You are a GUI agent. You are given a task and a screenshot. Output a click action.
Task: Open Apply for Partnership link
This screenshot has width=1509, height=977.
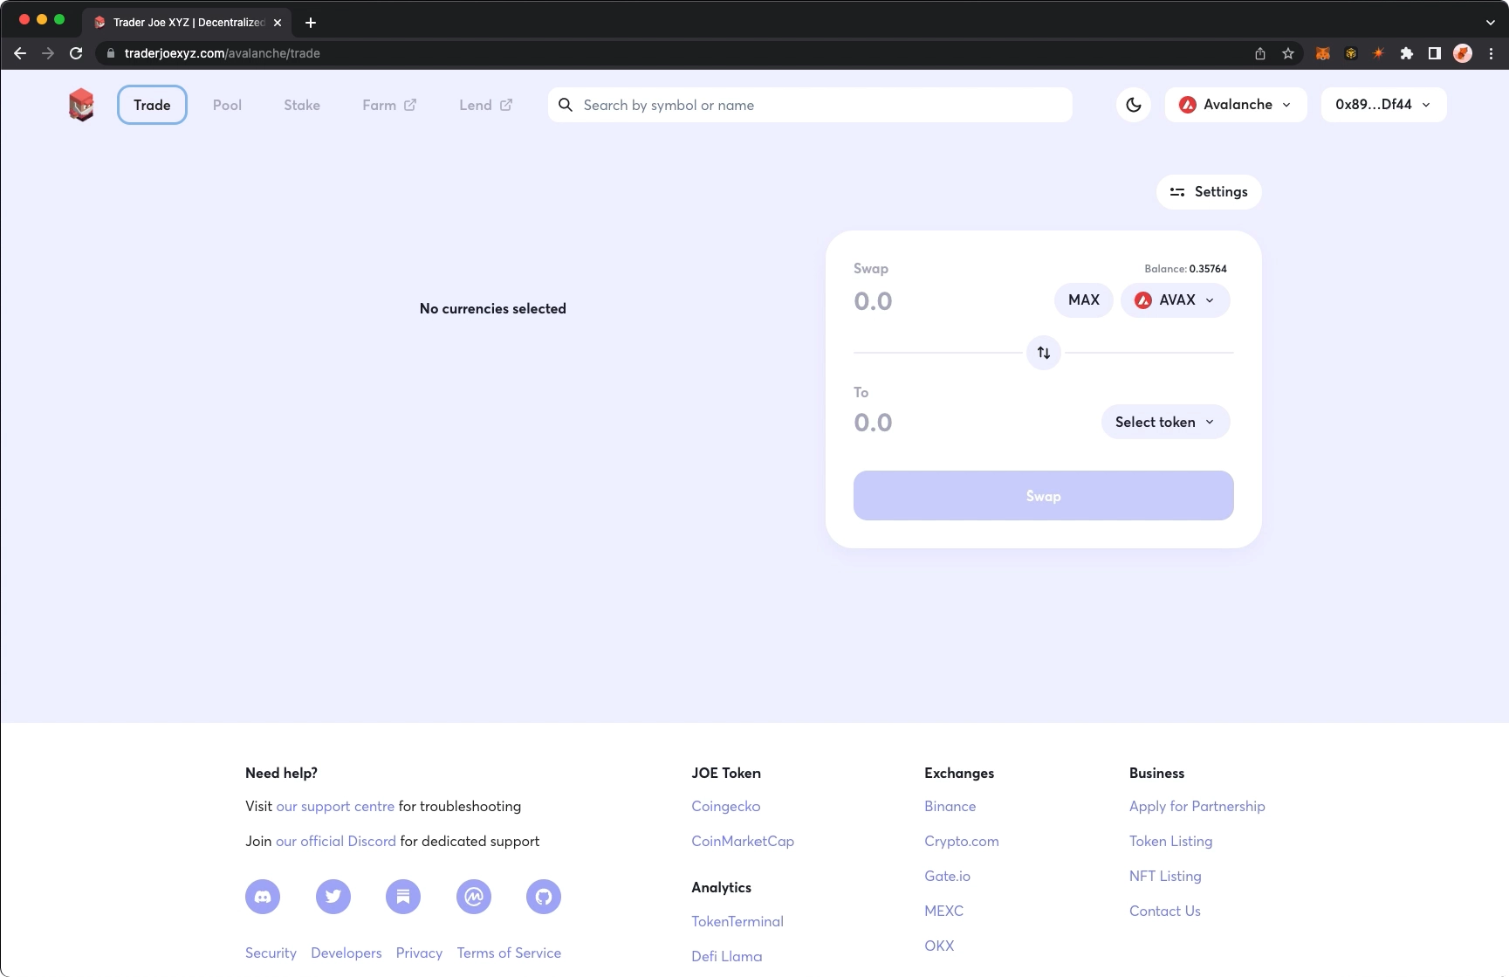[1197, 806]
